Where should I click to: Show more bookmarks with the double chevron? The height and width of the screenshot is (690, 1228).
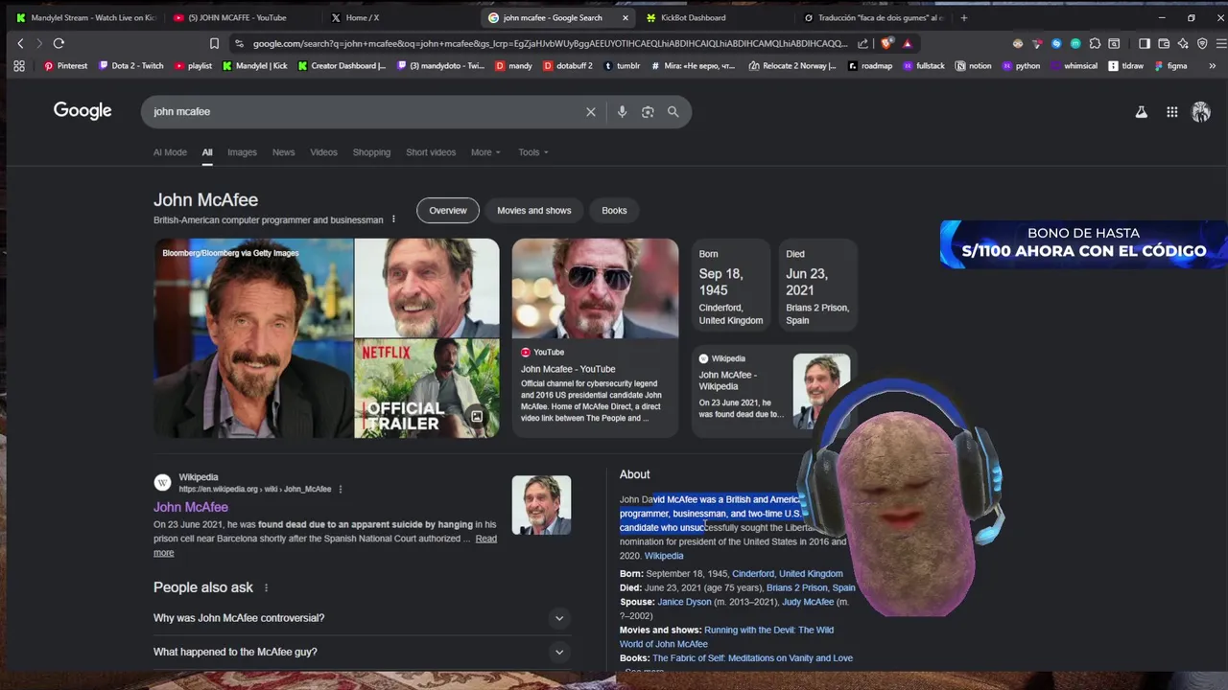[1213, 66]
